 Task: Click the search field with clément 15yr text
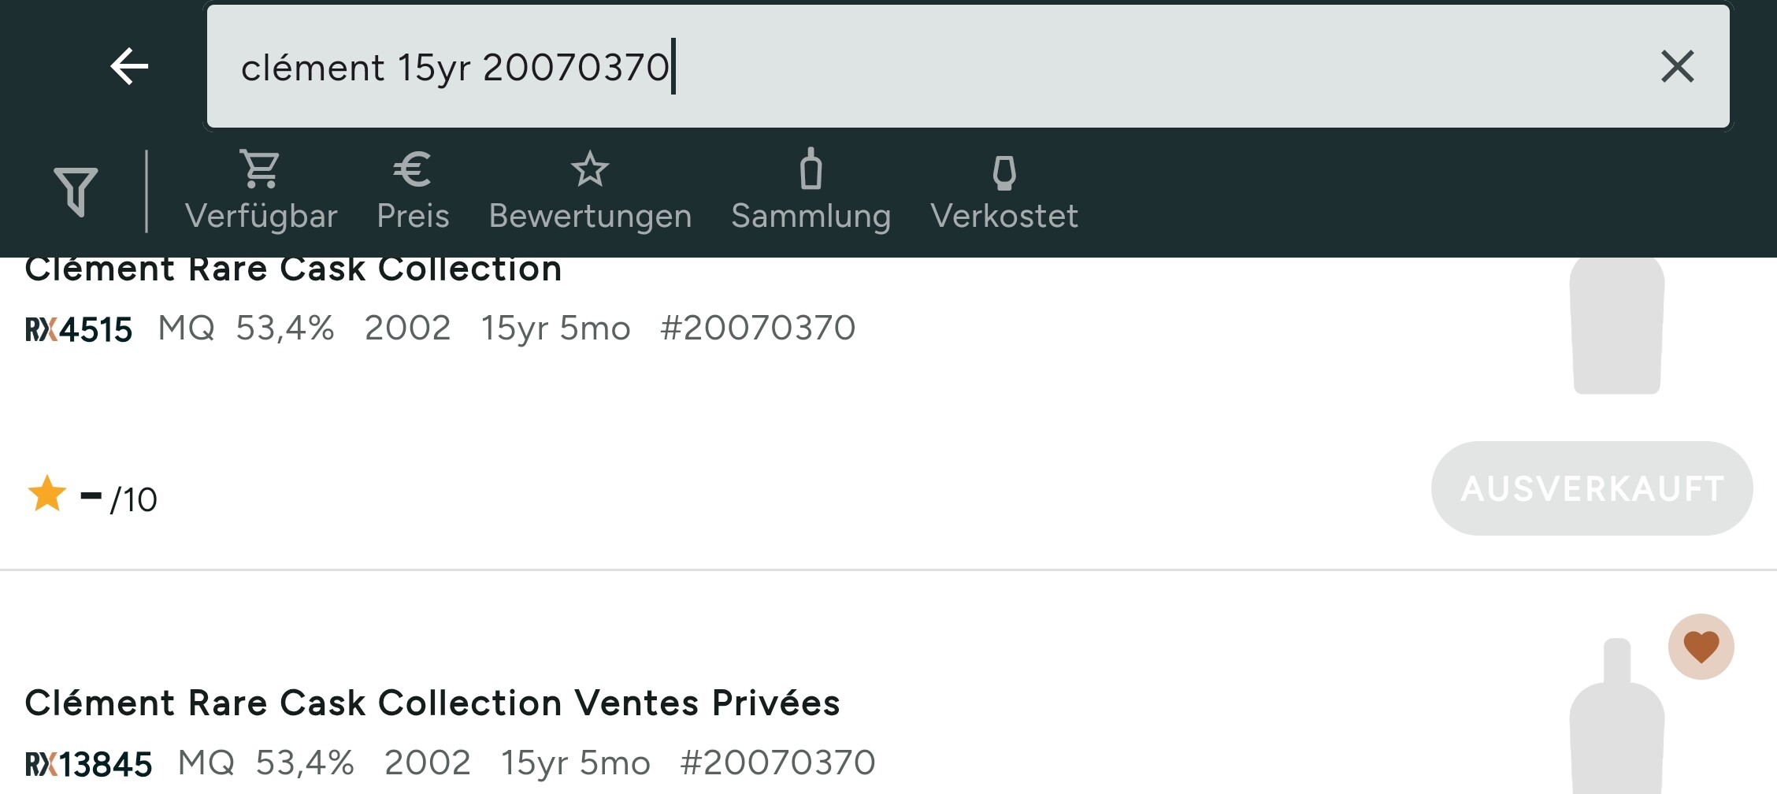click(968, 66)
